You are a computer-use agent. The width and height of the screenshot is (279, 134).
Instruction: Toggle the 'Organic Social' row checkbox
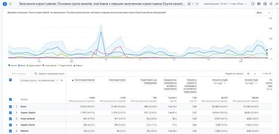tap(10, 125)
